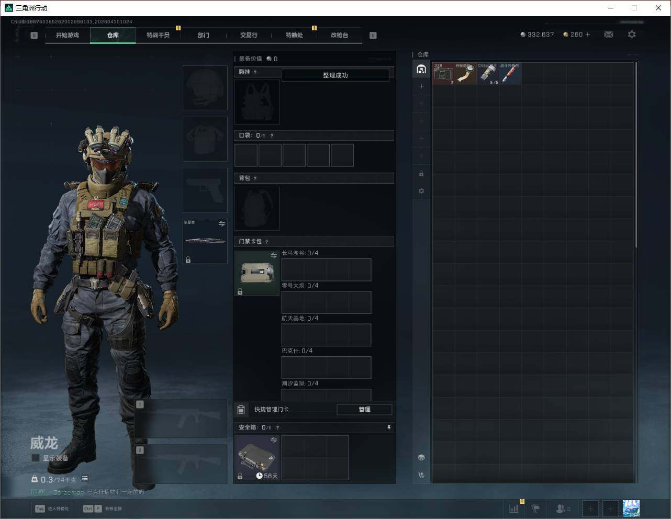Click the 332,637 currency balance
The width and height of the screenshot is (671, 519).
click(x=537, y=35)
